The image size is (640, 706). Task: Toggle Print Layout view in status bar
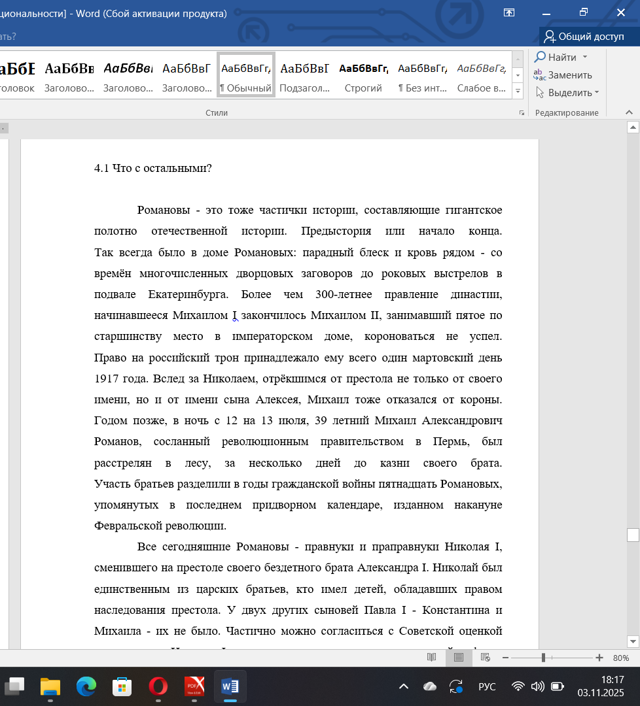point(458,658)
